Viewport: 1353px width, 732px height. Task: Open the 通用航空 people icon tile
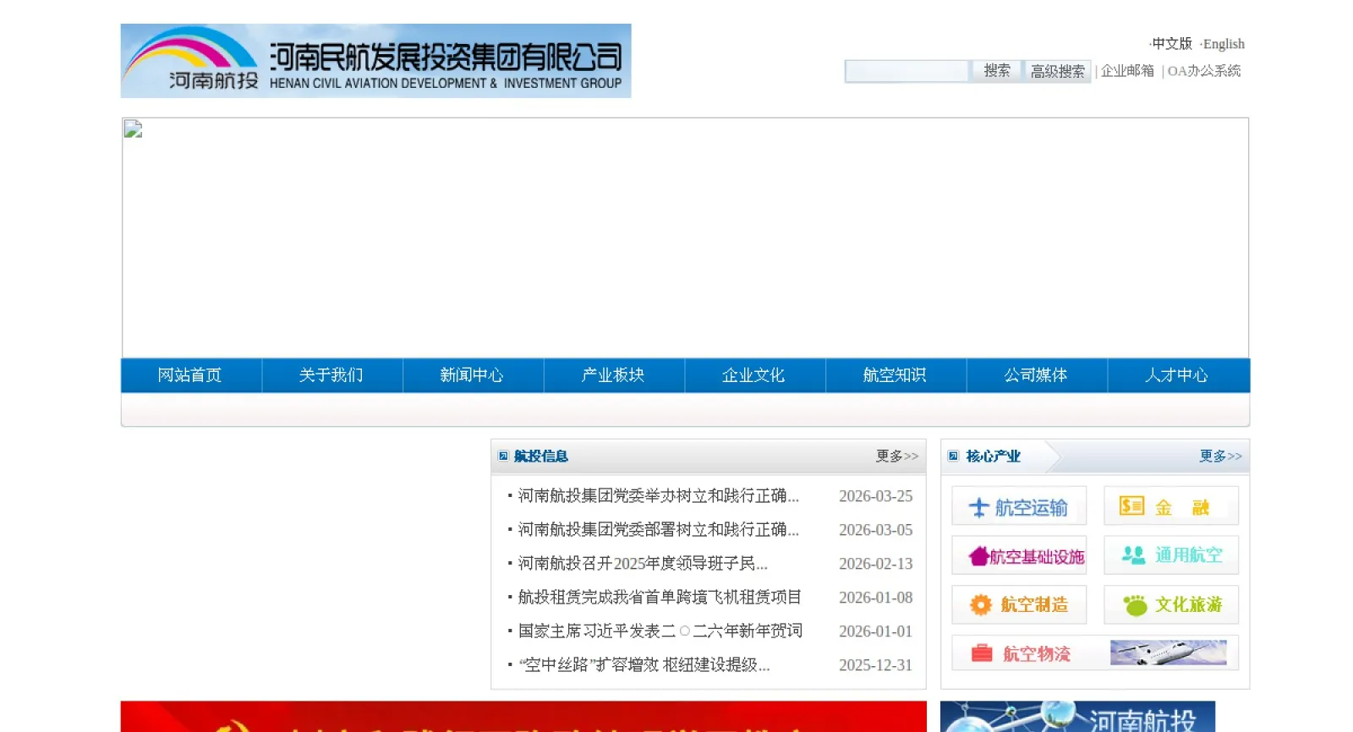(1170, 555)
